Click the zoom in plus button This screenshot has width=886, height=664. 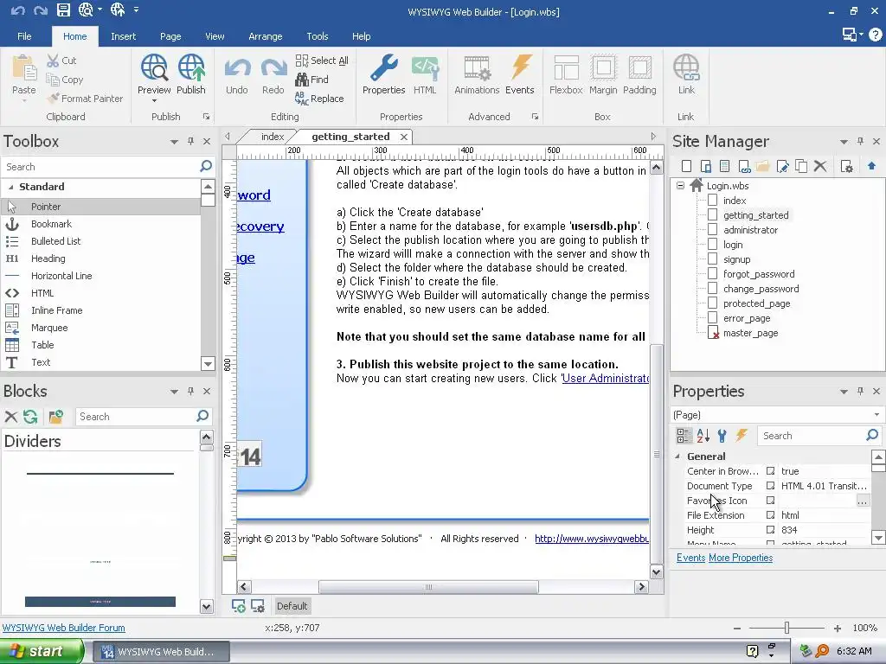click(x=838, y=628)
